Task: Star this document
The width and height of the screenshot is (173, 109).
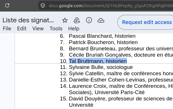Action: (x=65, y=20)
